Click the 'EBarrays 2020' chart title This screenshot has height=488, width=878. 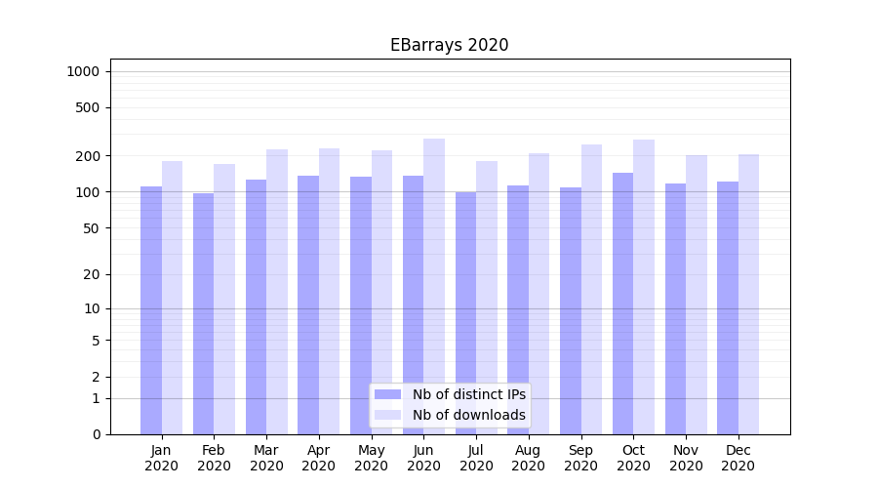pos(449,45)
